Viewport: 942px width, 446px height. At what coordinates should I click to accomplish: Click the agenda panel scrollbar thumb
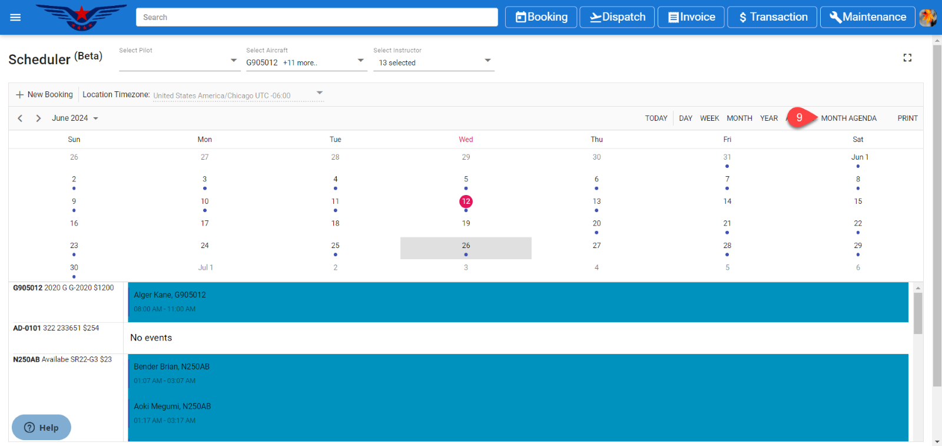(x=917, y=313)
